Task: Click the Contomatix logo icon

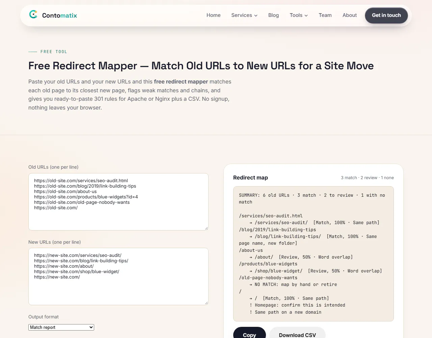Action: (x=33, y=15)
